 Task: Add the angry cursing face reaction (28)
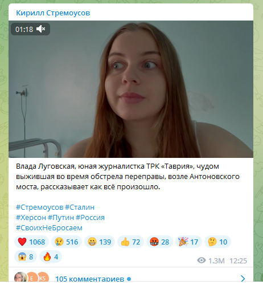(x=159, y=242)
